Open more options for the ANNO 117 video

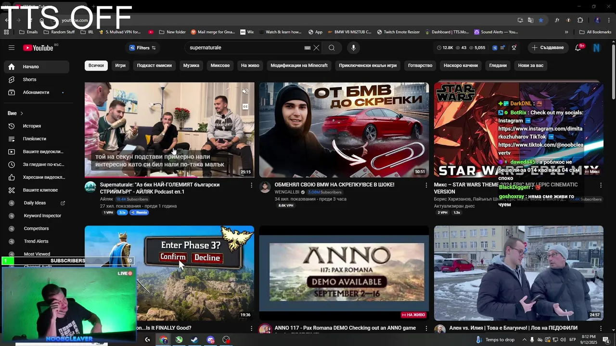click(426, 329)
